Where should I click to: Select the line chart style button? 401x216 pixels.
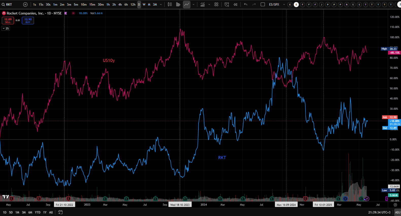coord(187,5)
